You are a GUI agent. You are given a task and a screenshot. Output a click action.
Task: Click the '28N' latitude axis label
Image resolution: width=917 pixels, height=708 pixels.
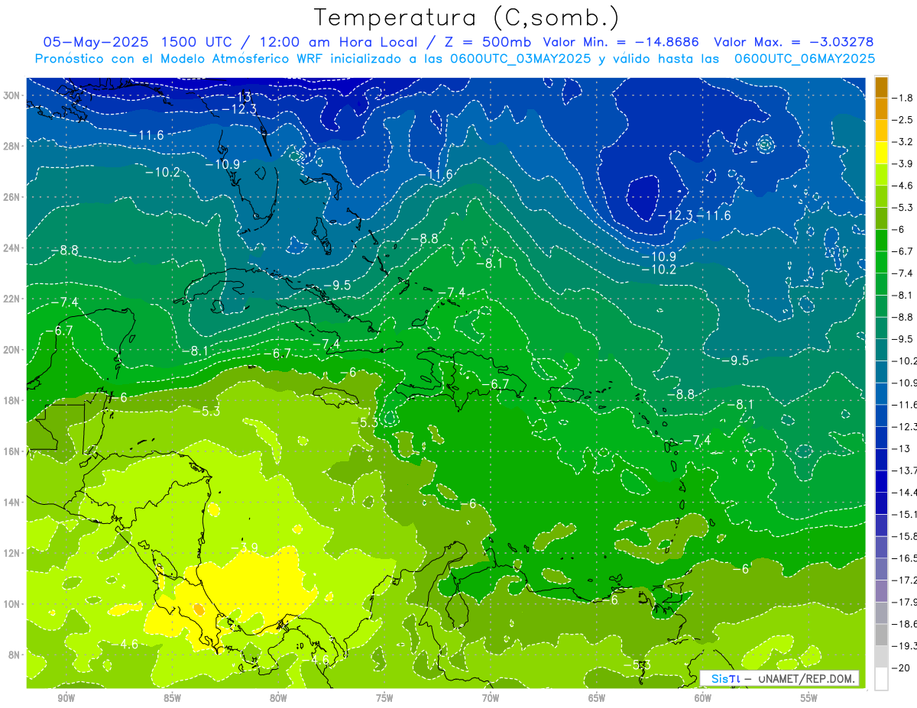12,146
